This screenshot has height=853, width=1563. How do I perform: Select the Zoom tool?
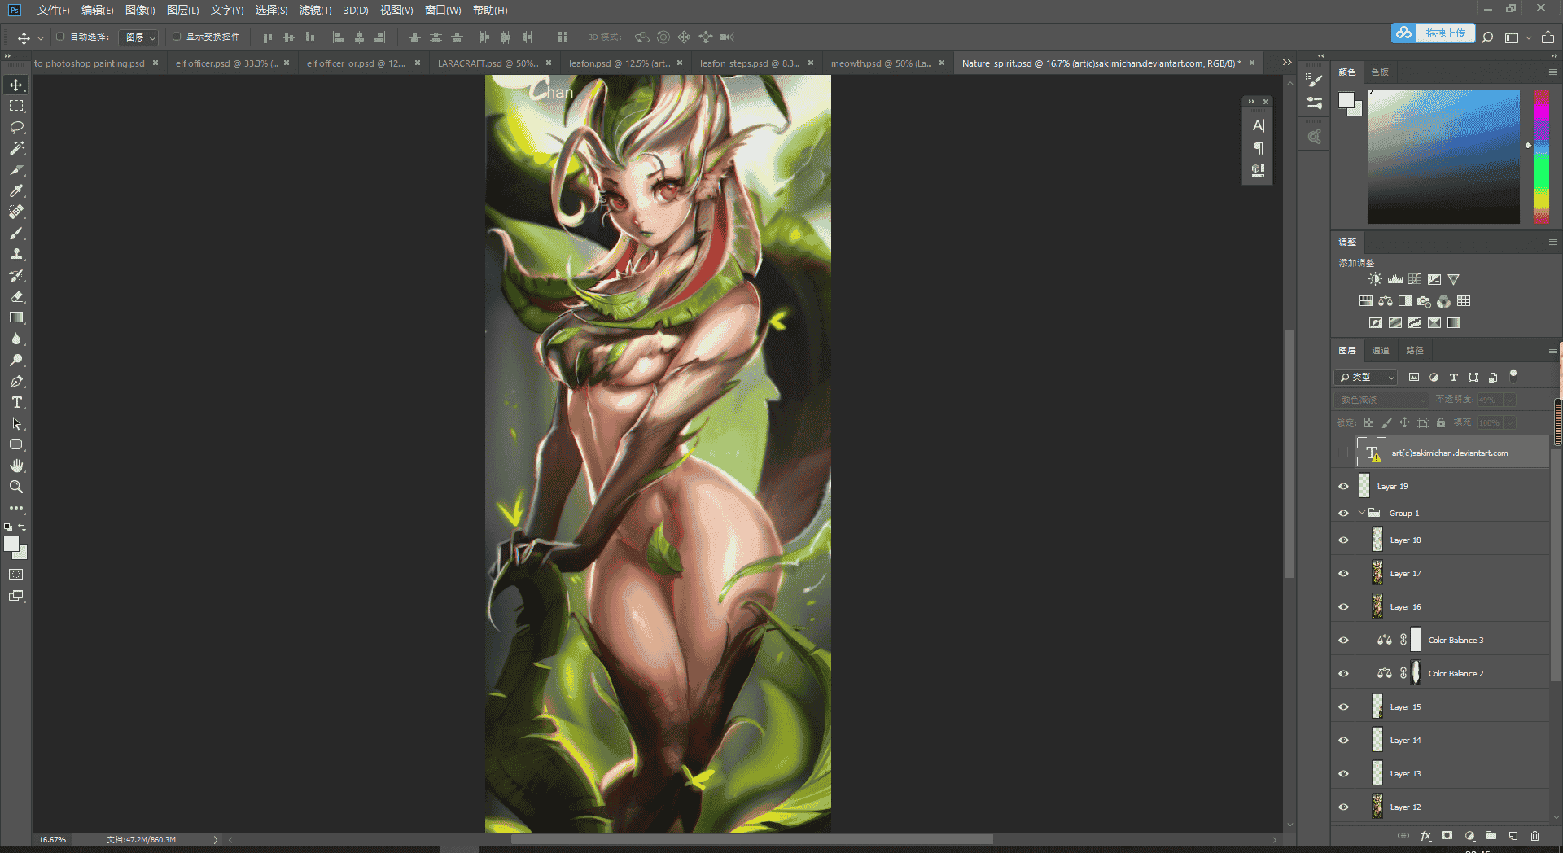[x=16, y=487]
